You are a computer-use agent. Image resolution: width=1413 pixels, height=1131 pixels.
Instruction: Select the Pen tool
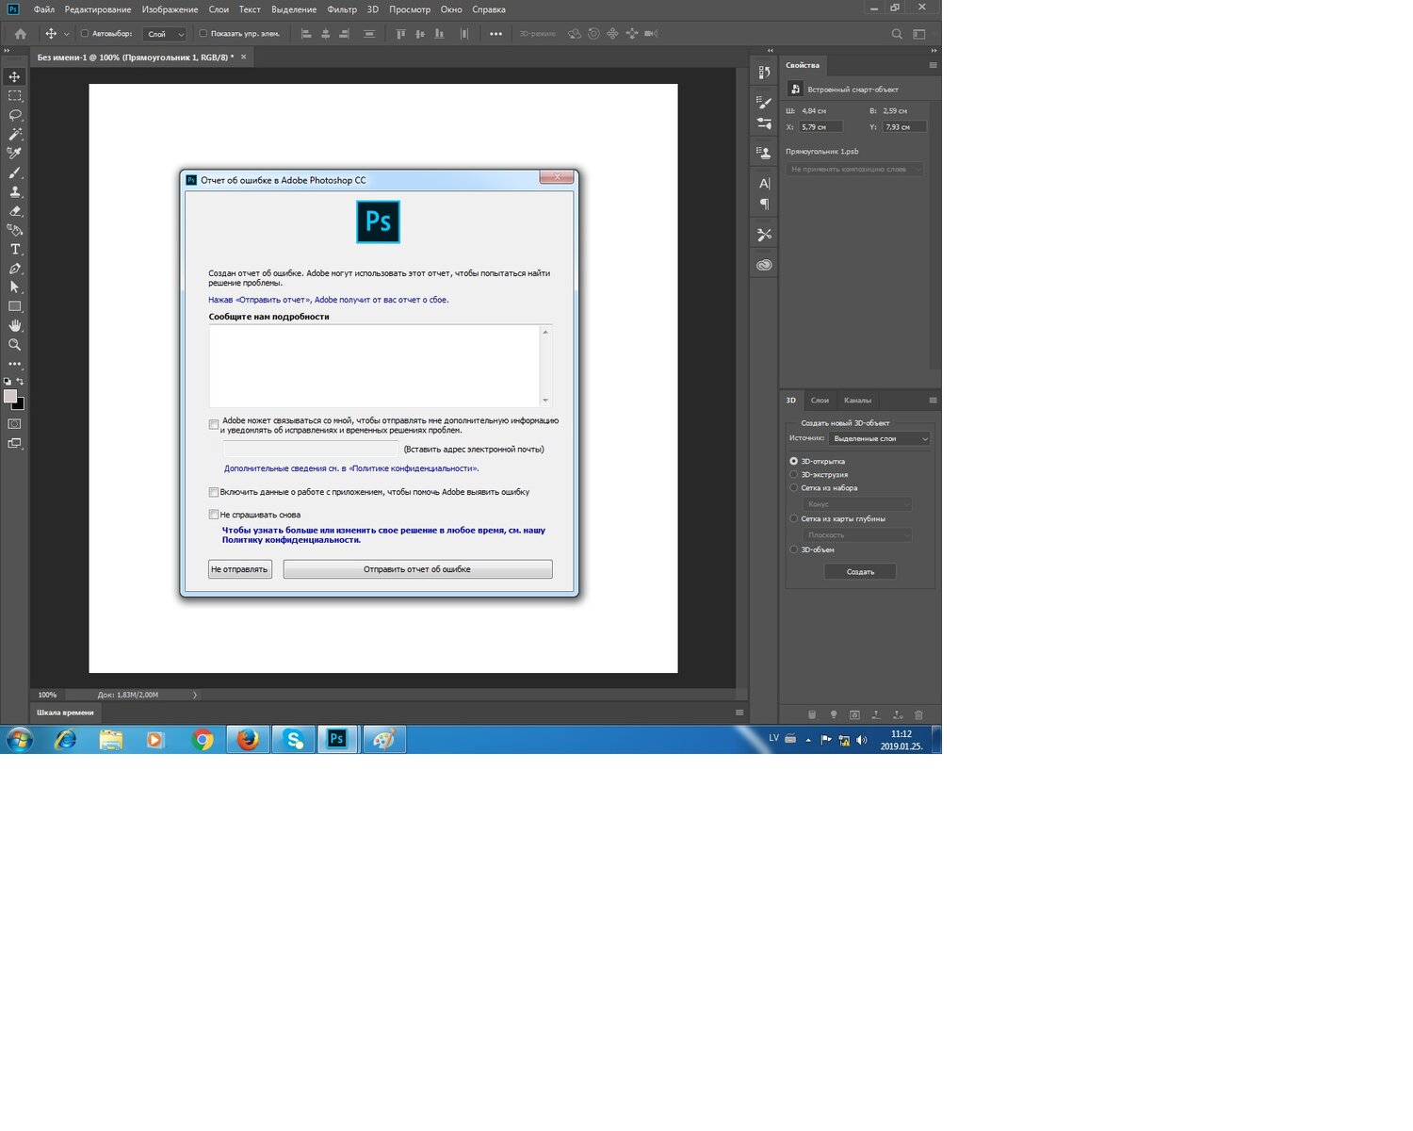(14, 269)
